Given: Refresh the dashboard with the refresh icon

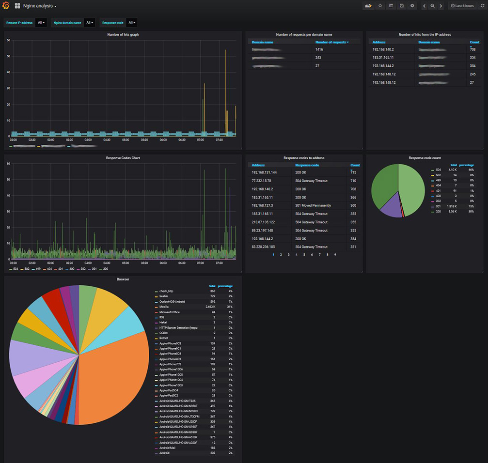Looking at the screenshot, I should coord(482,6).
